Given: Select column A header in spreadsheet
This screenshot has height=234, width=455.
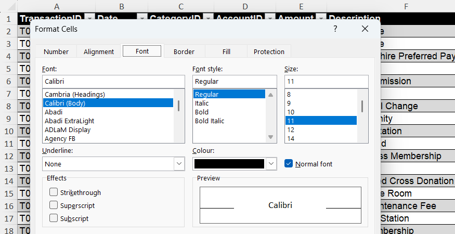Looking at the screenshot, I should point(57,6).
